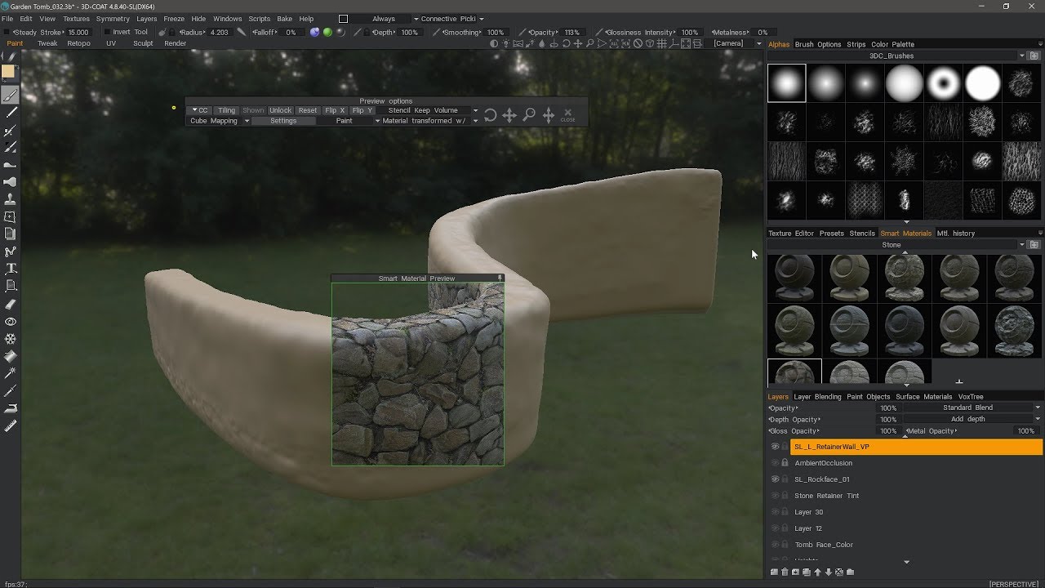This screenshot has height=588, width=1045.
Task: Click folder icon next to Stone category
Action: coord(1034,244)
